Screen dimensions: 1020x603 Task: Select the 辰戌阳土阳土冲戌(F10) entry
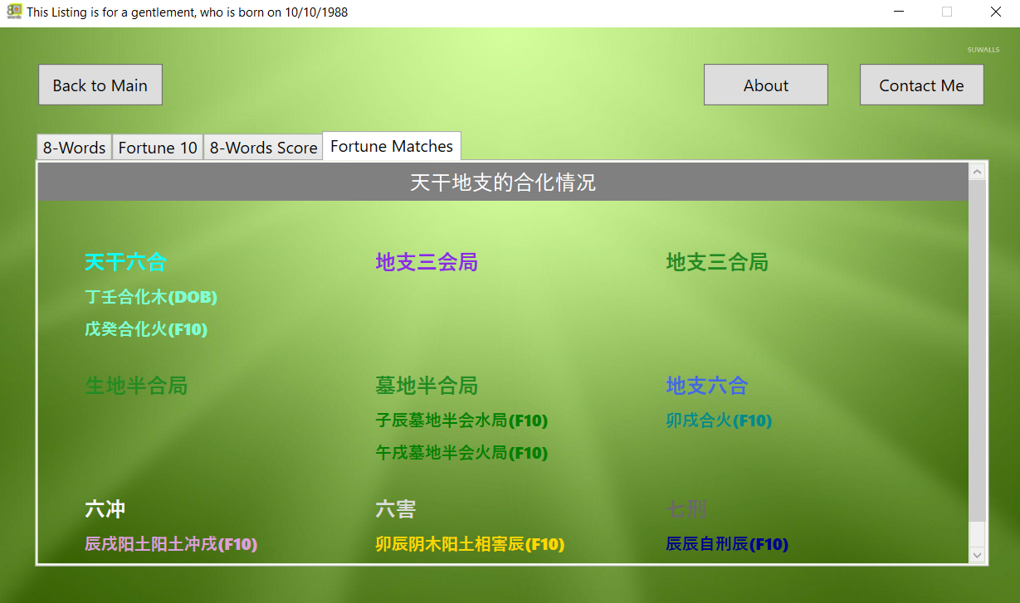pos(171,544)
